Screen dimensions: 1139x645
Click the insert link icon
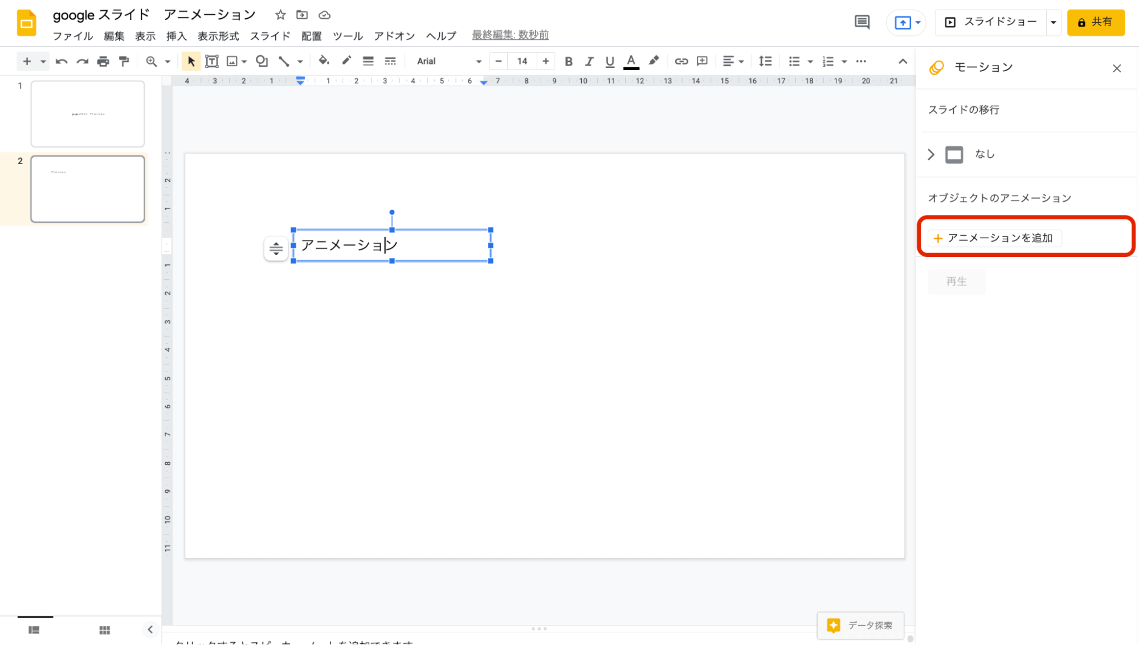(x=681, y=62)
